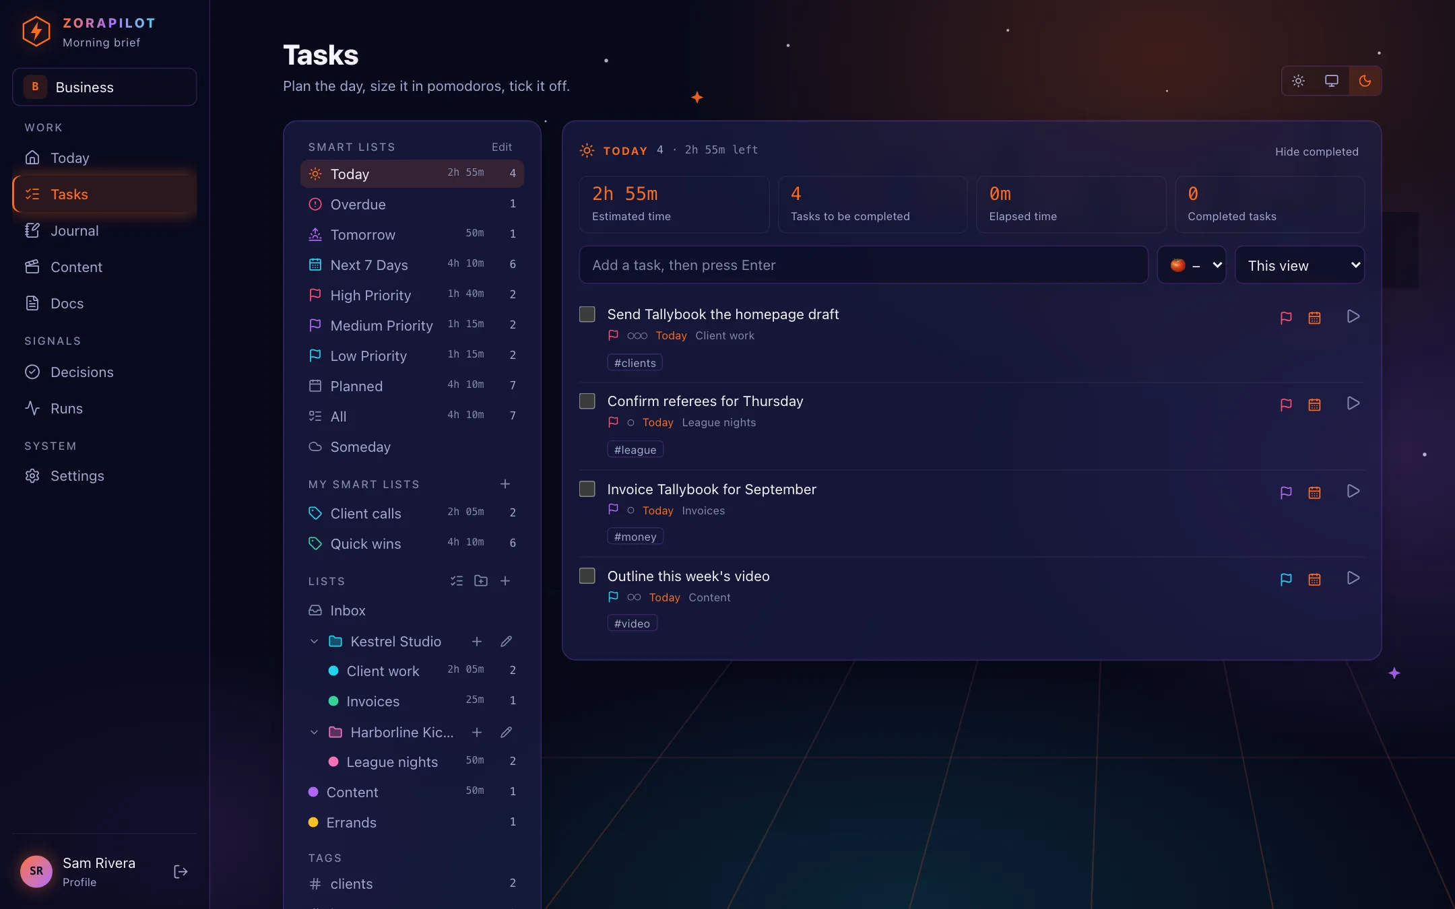Open calendar icon for Outline this week's video

tap(1314, 579)
